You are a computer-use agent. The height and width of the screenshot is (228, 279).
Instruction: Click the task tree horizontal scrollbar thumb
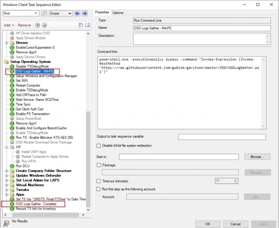(x=46, y=215)
